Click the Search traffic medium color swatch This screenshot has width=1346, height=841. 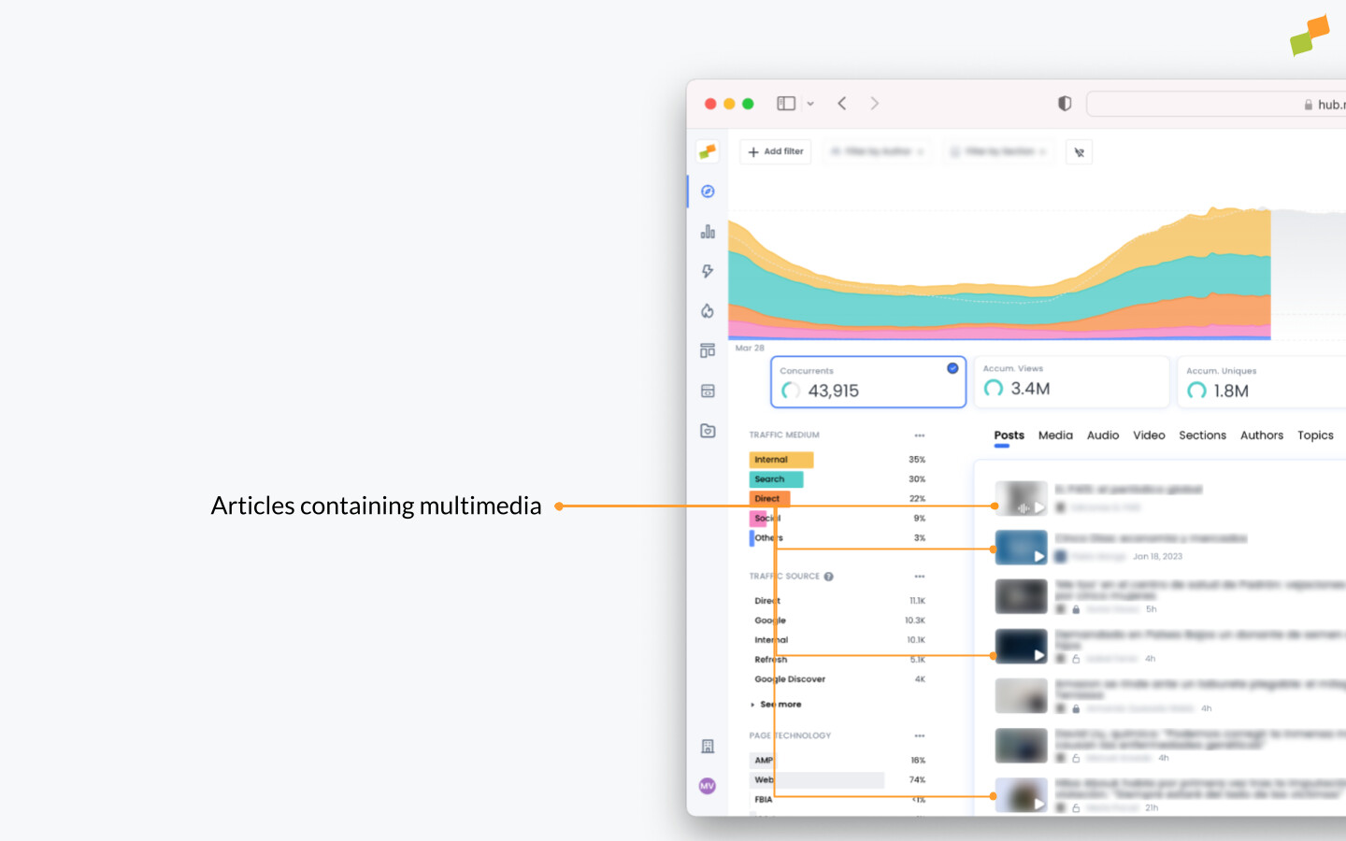[x=775, y=478]
